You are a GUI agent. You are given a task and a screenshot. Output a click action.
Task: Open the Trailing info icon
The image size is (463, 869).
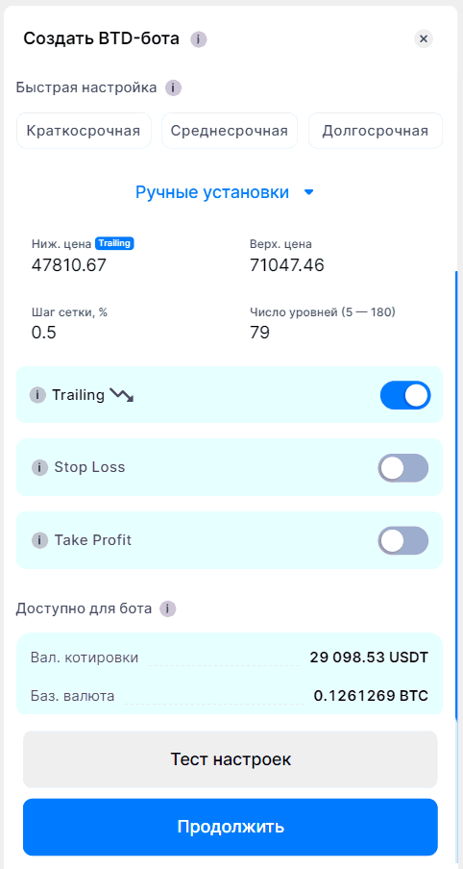click(x=37, y=395)
